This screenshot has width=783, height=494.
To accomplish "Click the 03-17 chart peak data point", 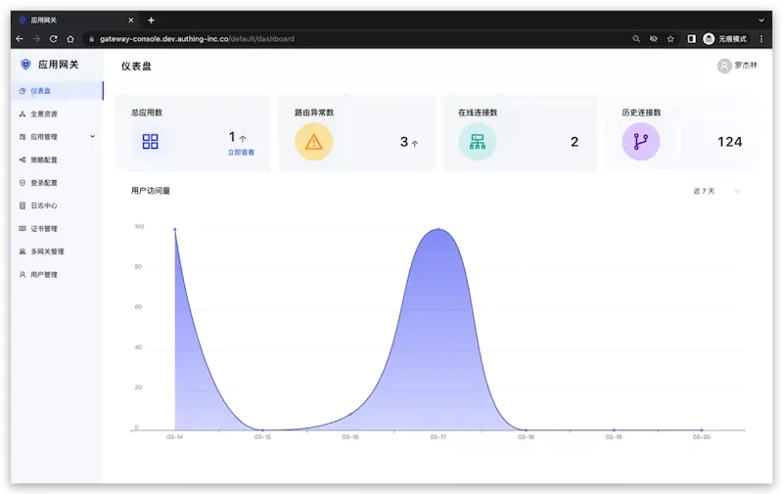I will pos(438,229).
